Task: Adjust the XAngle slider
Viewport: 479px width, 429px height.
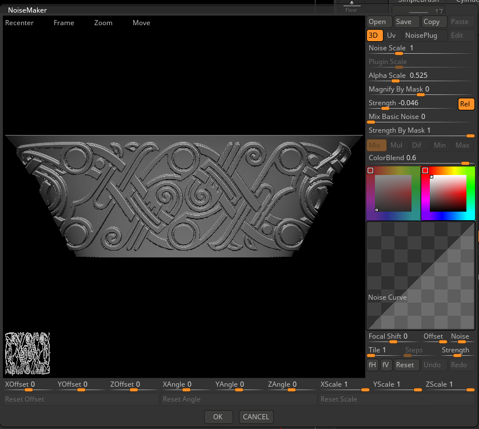Action: coord(186,386)
